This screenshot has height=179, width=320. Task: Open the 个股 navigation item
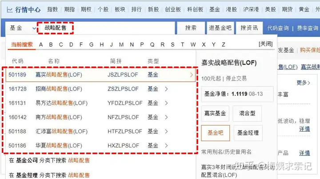(103, 9)
